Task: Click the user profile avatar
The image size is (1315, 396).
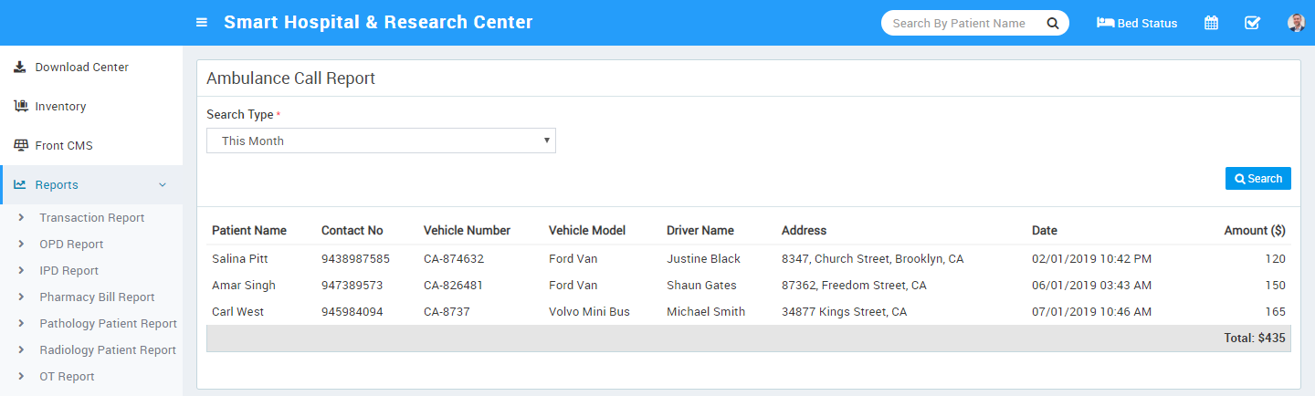Action: [1296, 23]
